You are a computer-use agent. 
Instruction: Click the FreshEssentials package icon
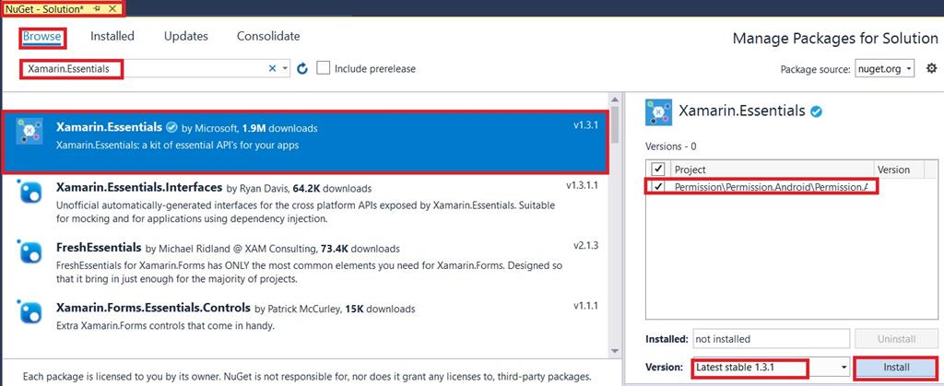[x=29, y=251]
